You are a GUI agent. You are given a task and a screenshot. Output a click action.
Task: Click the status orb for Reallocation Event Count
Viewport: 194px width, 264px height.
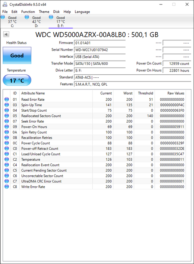pos(7,165)
